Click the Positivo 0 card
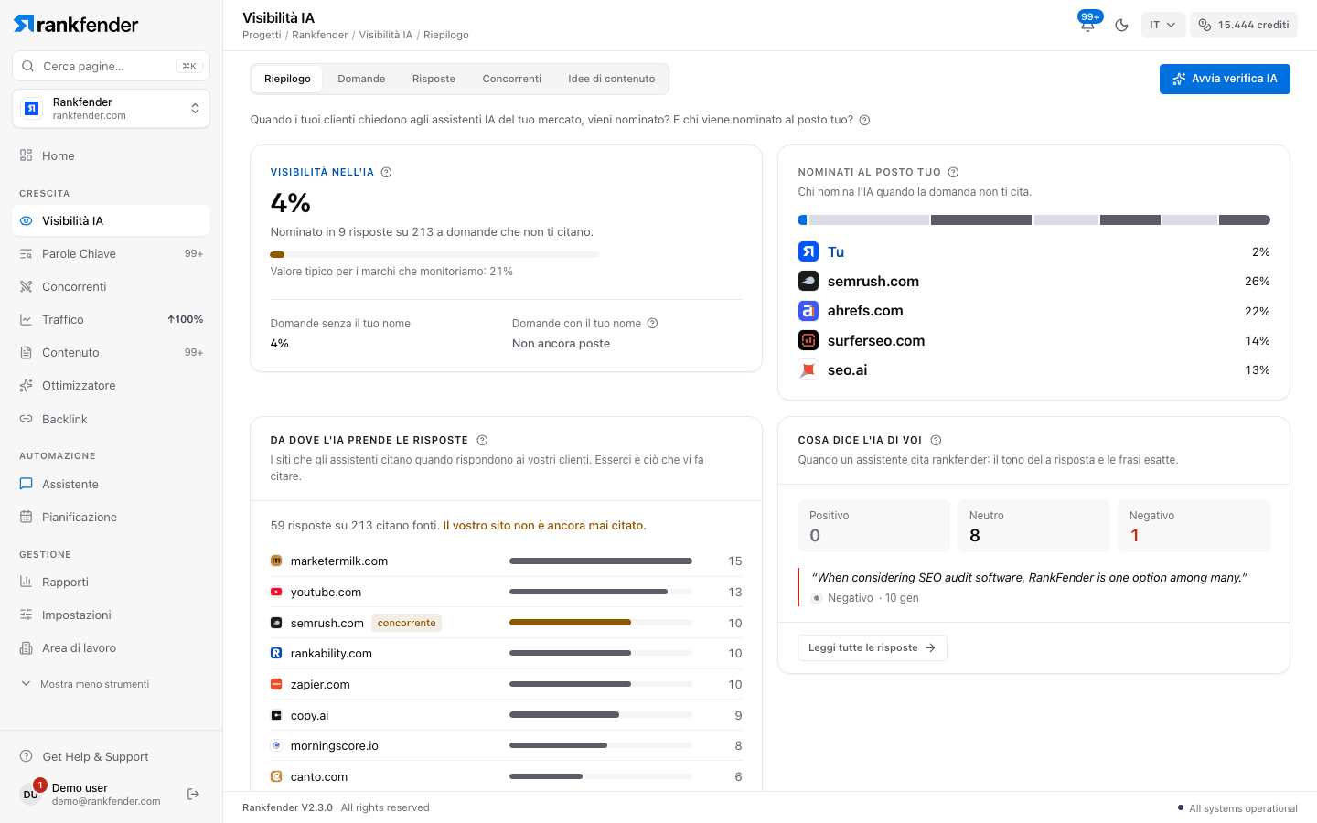Viewport: 1317px width, 823px height. pos(873,526)
